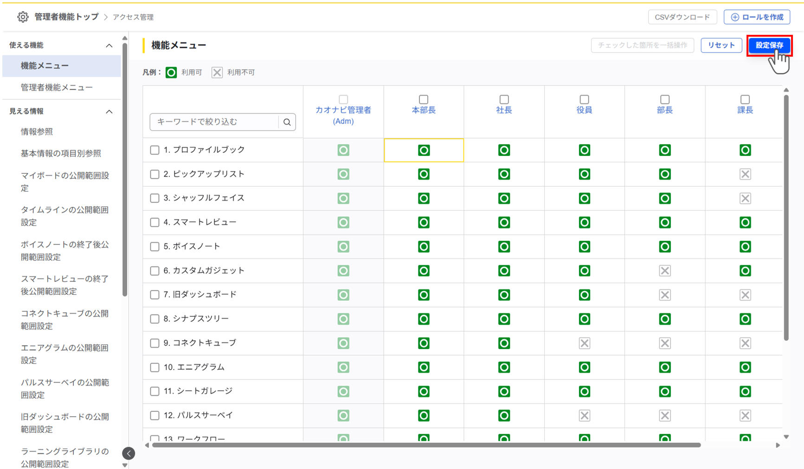
Task: Toggle 課長 permission for カスタムガジェット
Action: (745, 271)
